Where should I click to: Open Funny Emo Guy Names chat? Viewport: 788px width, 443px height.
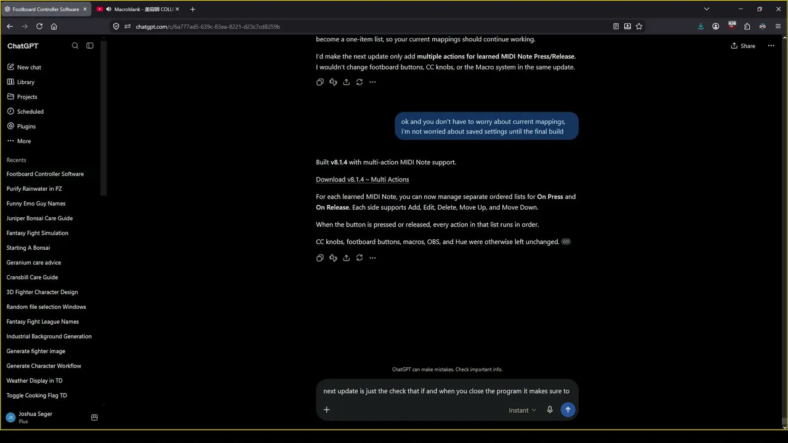tap(36, 204)
